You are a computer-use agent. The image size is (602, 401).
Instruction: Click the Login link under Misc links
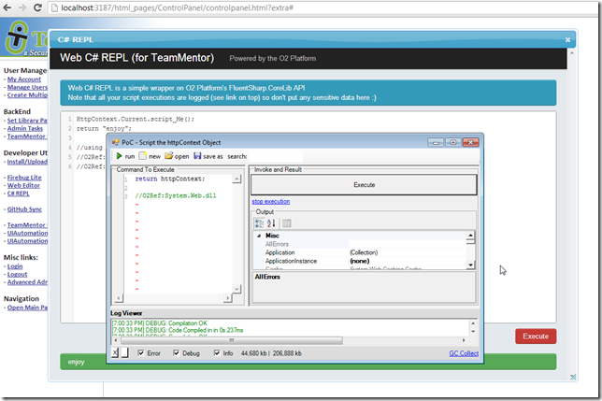(15, 266)
